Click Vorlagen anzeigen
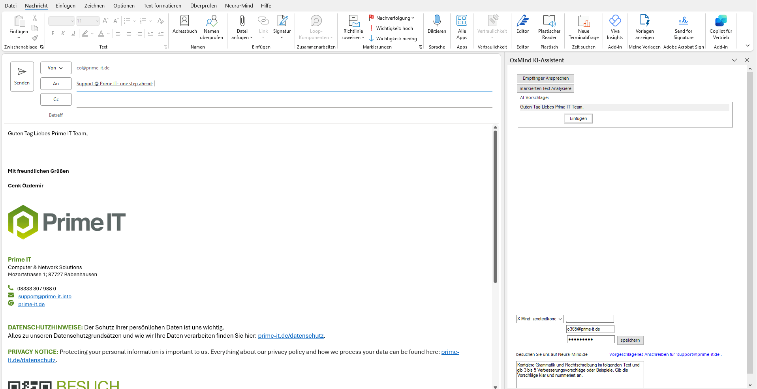The height and width of the screenshot is (389, 757). pyautogui.click(x=644, y=27)
